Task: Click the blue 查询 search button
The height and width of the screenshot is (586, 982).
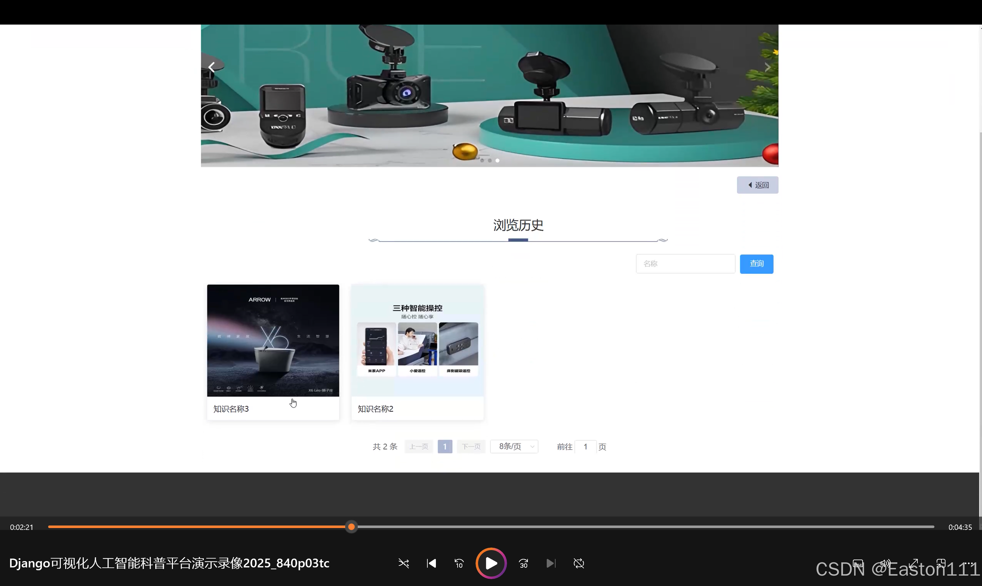Action: pyautogui.click(x=756, y=264)
